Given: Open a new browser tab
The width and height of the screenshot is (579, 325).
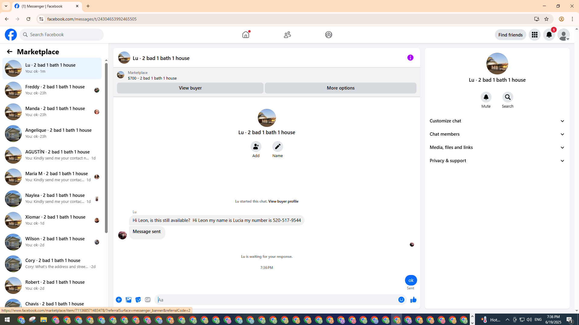Looking at the screenshot, I should tap(88, 6).
